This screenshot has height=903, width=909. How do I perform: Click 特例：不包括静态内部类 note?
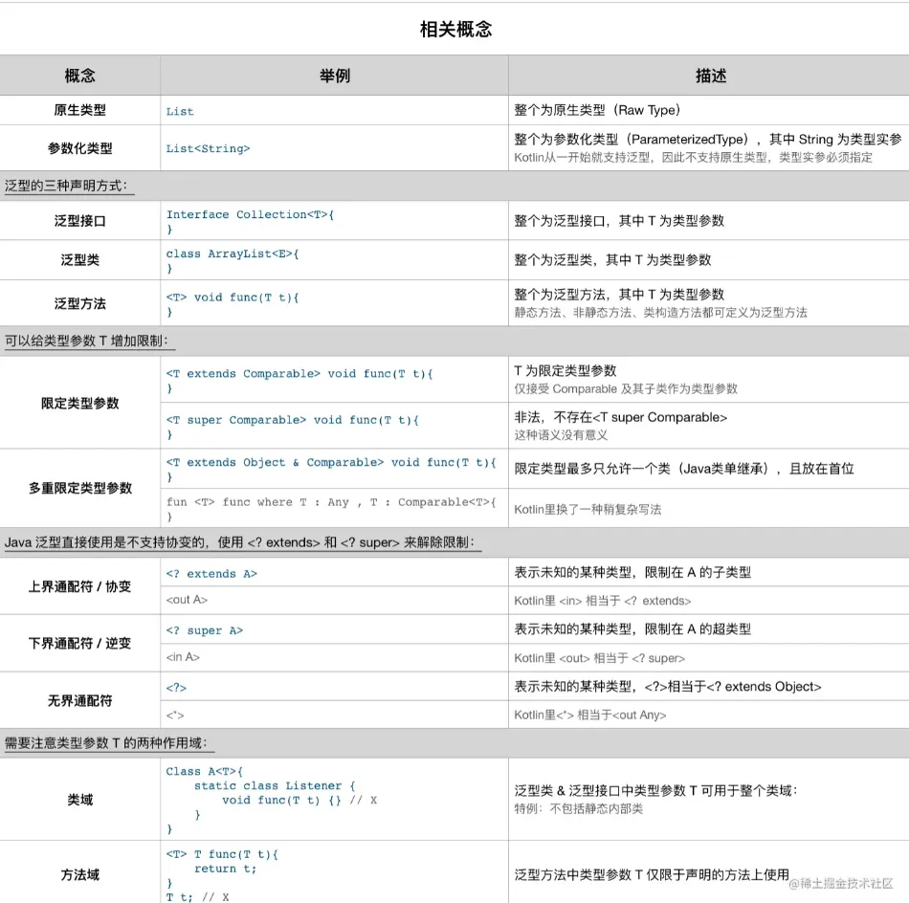tap(579, 809)
